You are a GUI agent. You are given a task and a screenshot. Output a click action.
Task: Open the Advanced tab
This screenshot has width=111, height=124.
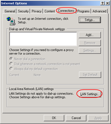tap(99, 11)
